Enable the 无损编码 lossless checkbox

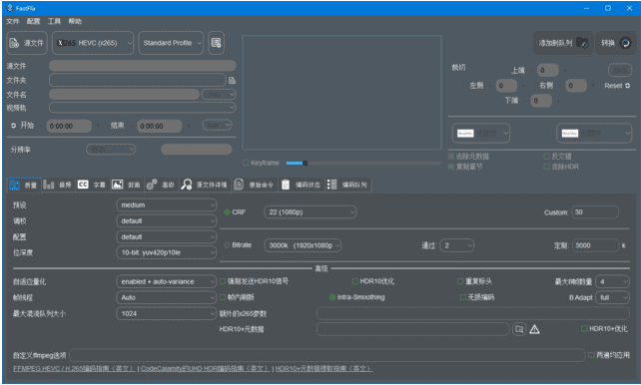(x=462, y=297)
